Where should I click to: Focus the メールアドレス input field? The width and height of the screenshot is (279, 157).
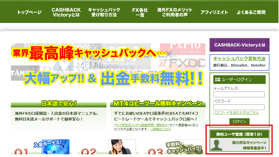point(239,95)
